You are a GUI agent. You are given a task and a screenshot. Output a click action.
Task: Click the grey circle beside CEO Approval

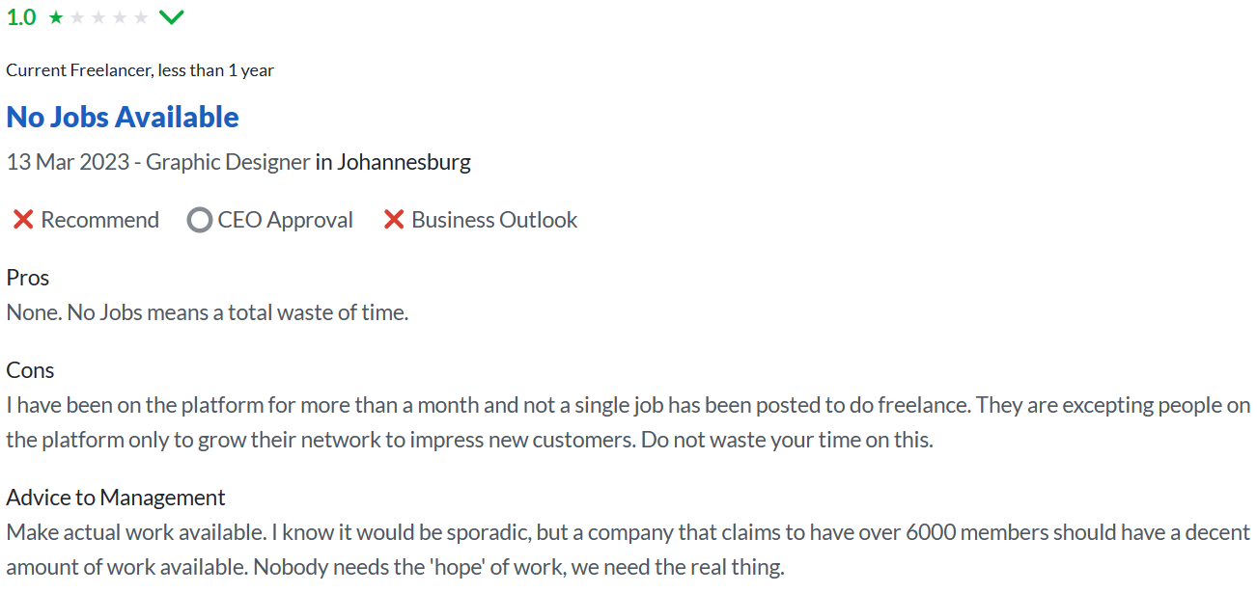tap(200, 220)
